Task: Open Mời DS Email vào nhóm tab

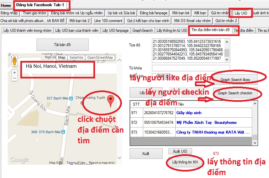Action: click(x=192, y=21)
